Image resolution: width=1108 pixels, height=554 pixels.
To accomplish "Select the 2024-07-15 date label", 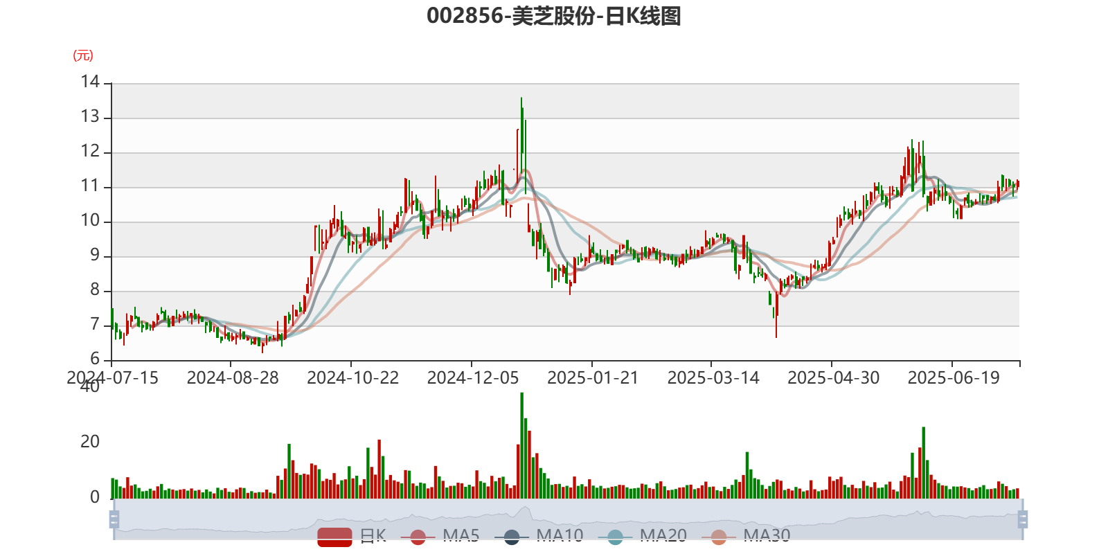I will click(x=112, y=378).
